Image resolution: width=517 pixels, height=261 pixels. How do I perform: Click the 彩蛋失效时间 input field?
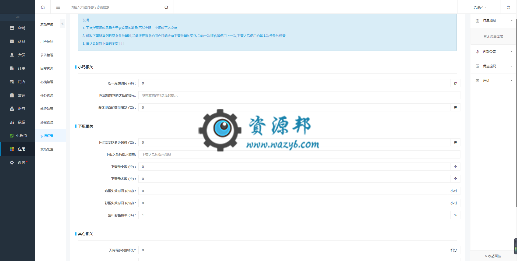pos(293,203)
